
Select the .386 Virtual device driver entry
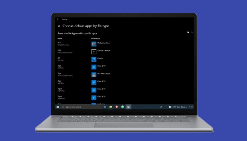tap(65, 51)
